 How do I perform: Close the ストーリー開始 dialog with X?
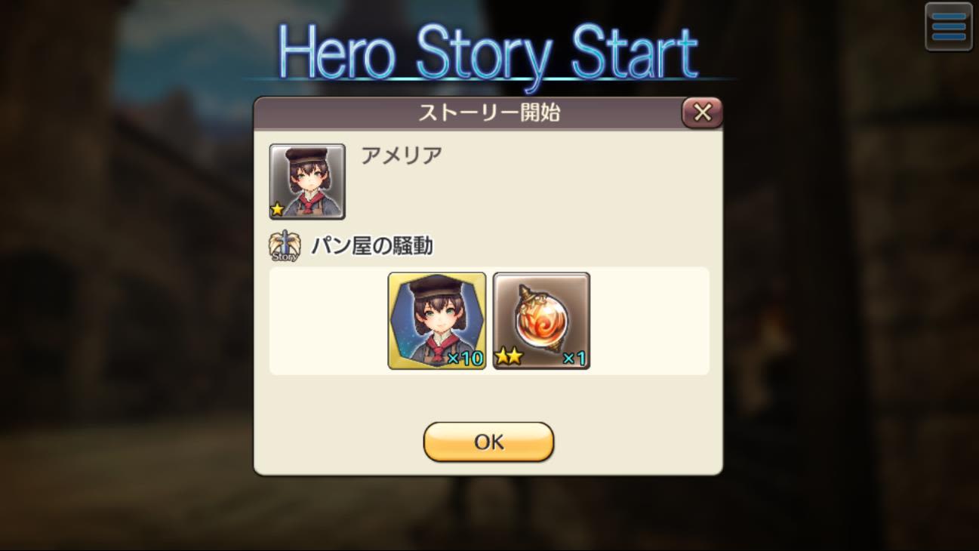pos(702,112)
